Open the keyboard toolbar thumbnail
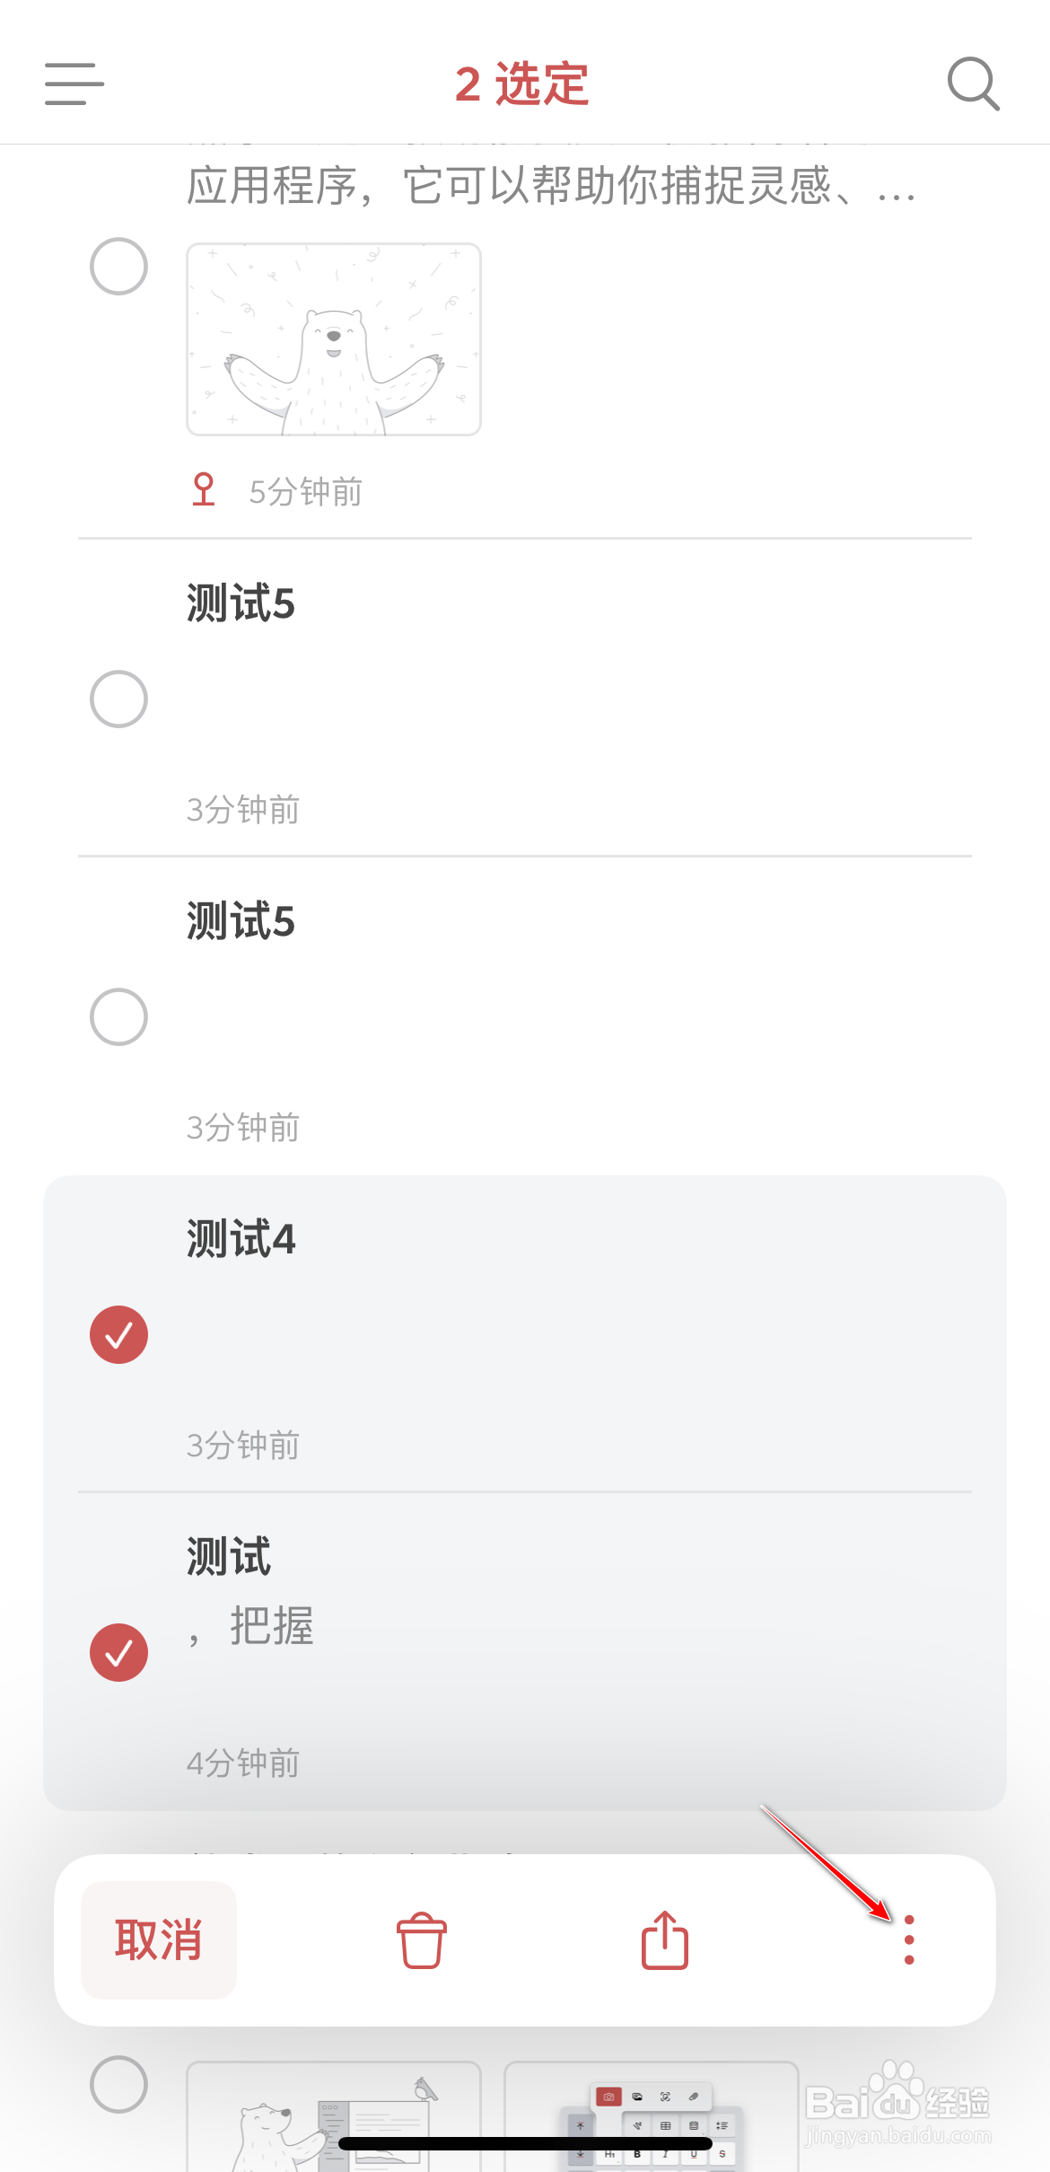The width and height of the screenshot is (1050, 2172). [x=652, y=2116]
